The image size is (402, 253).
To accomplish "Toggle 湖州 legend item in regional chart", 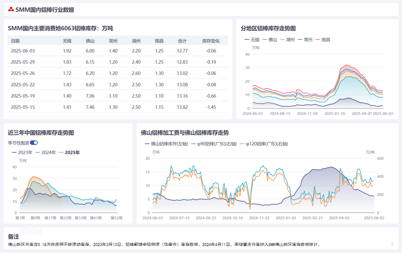I will tap(287, 40).
